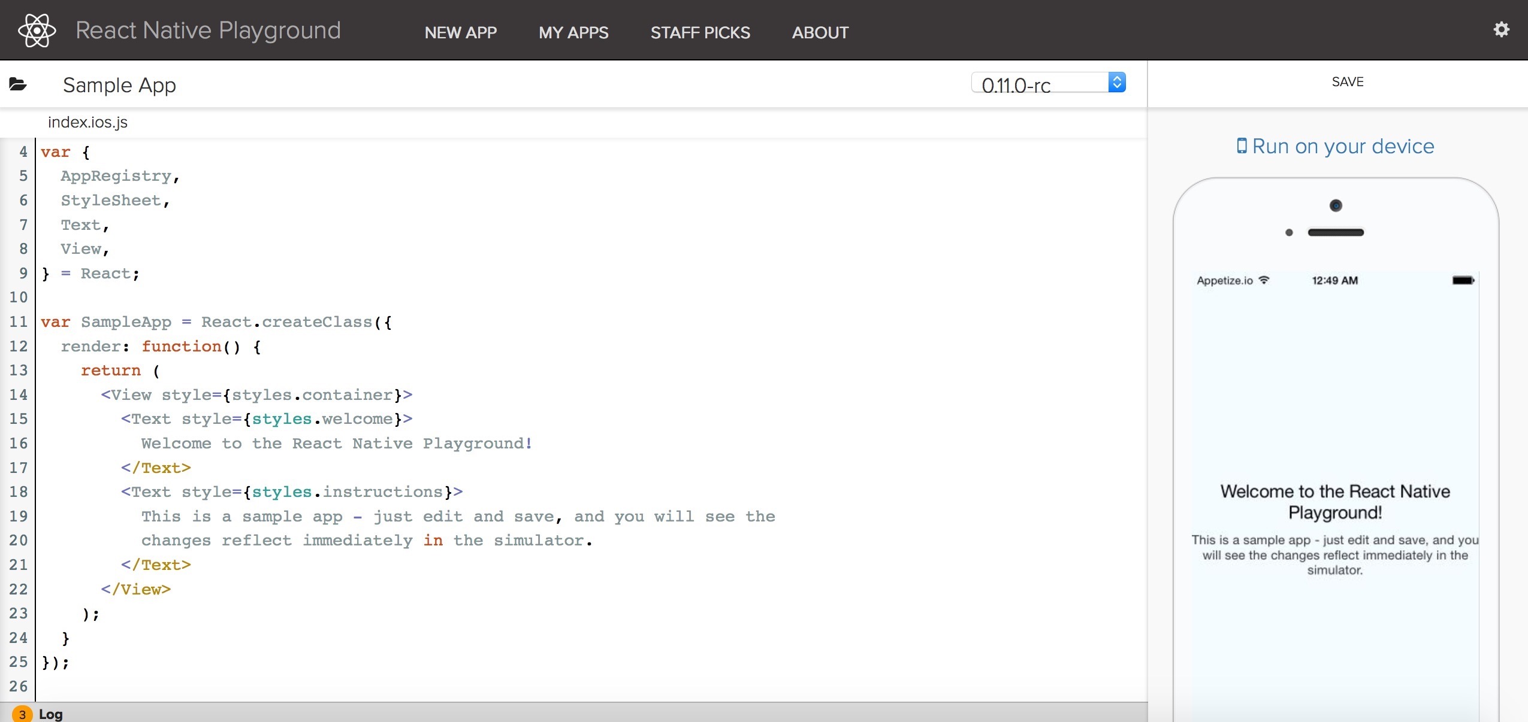Click the phone icon next to Run on your device

pos(1242,145)
